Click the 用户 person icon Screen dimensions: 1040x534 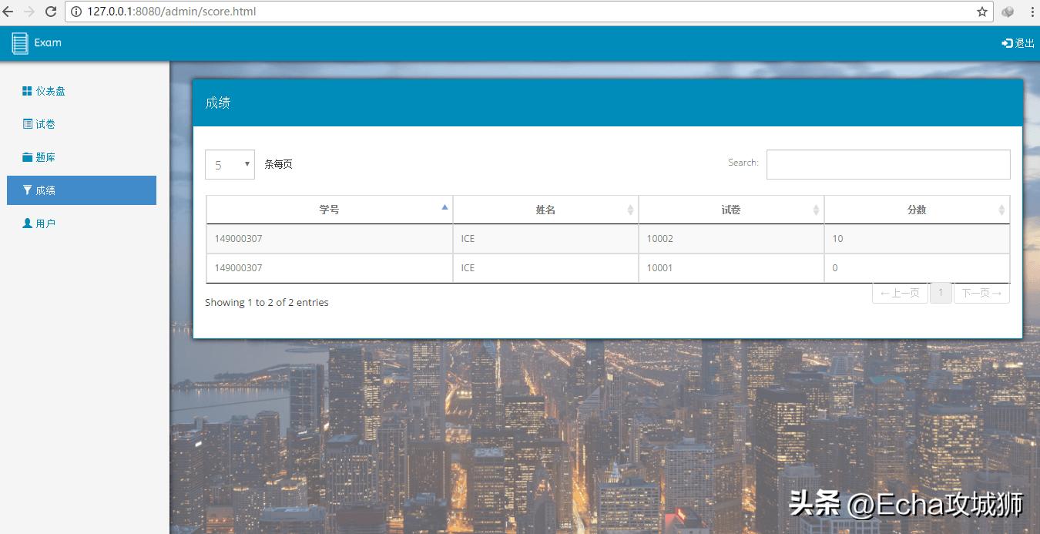point(28,223)
